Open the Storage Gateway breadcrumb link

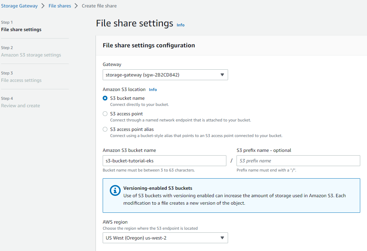click(x=19, y=6)
